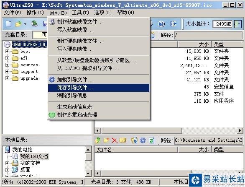The height and width of the screenshot is (187, 245).
Task: Expand the support folder
Action: point(7,71)
